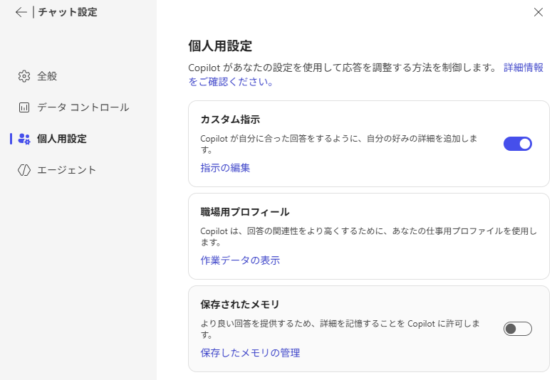
Task: Click the 保存したメモリの管理 link
Action: (250, 353)
